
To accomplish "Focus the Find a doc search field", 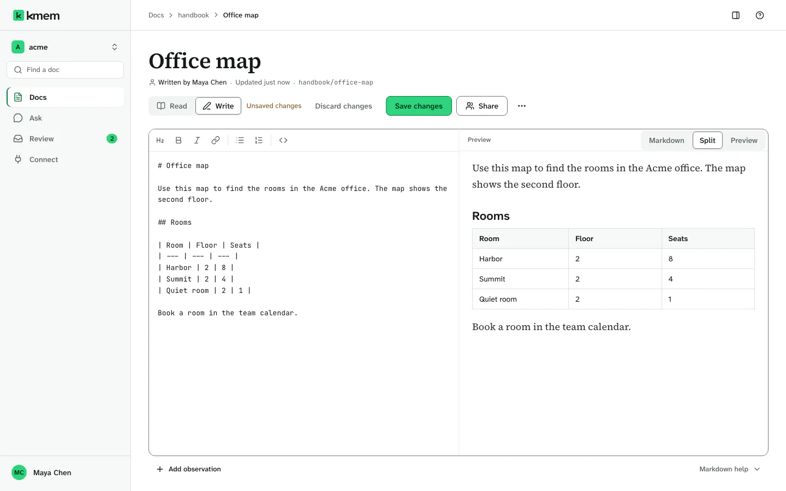I will 65,70.
